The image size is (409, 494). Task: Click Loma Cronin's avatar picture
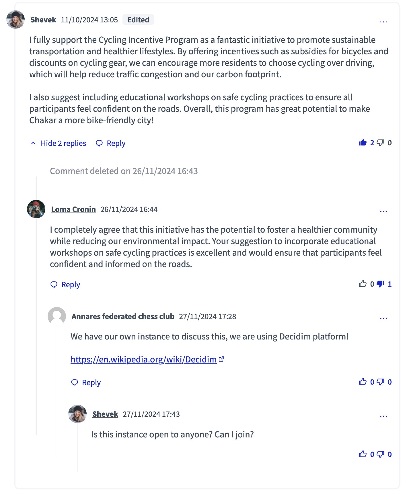pyautogui.click(x=36, y=209)
